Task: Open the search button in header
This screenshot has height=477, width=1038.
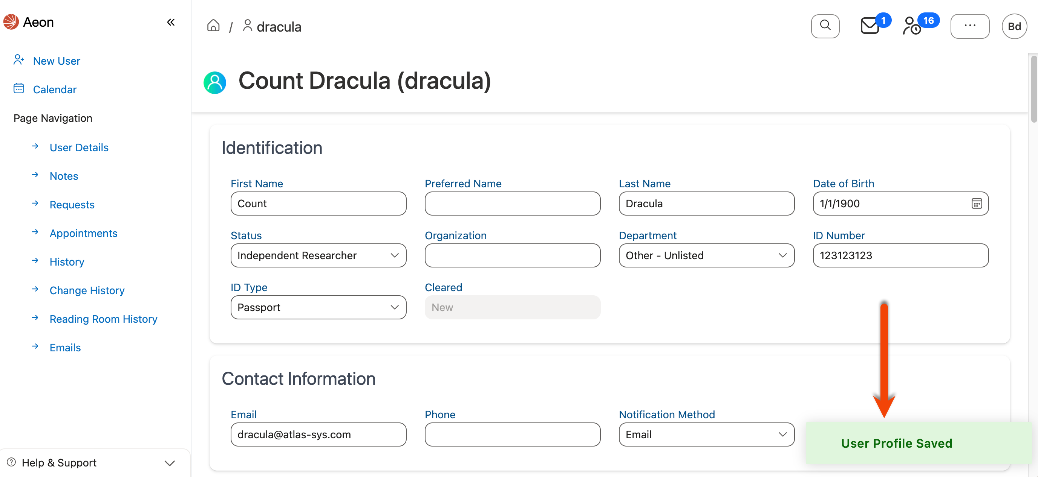Action: coord(825,26)
